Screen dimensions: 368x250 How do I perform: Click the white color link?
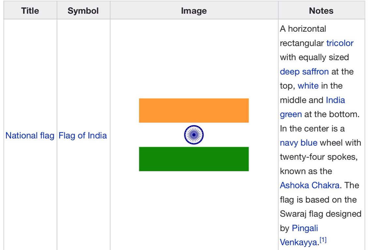[x=308, y=86]
